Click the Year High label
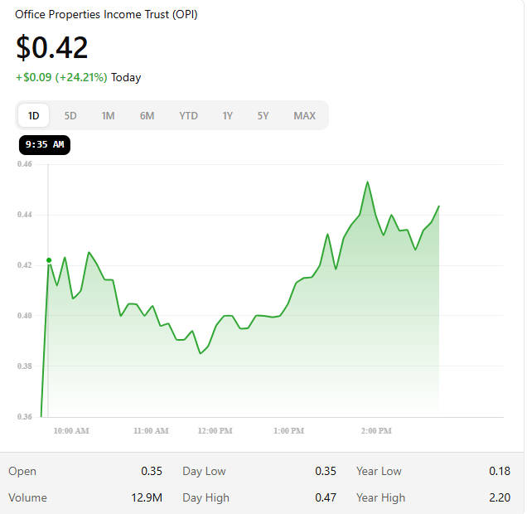This screenshot has width=527, height=514. pos(381,497)
